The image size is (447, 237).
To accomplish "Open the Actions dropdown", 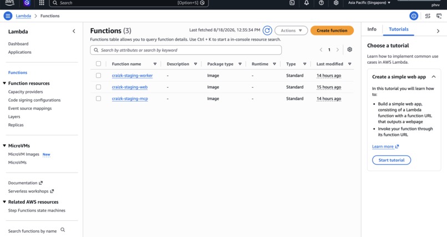I will [291, 31].
